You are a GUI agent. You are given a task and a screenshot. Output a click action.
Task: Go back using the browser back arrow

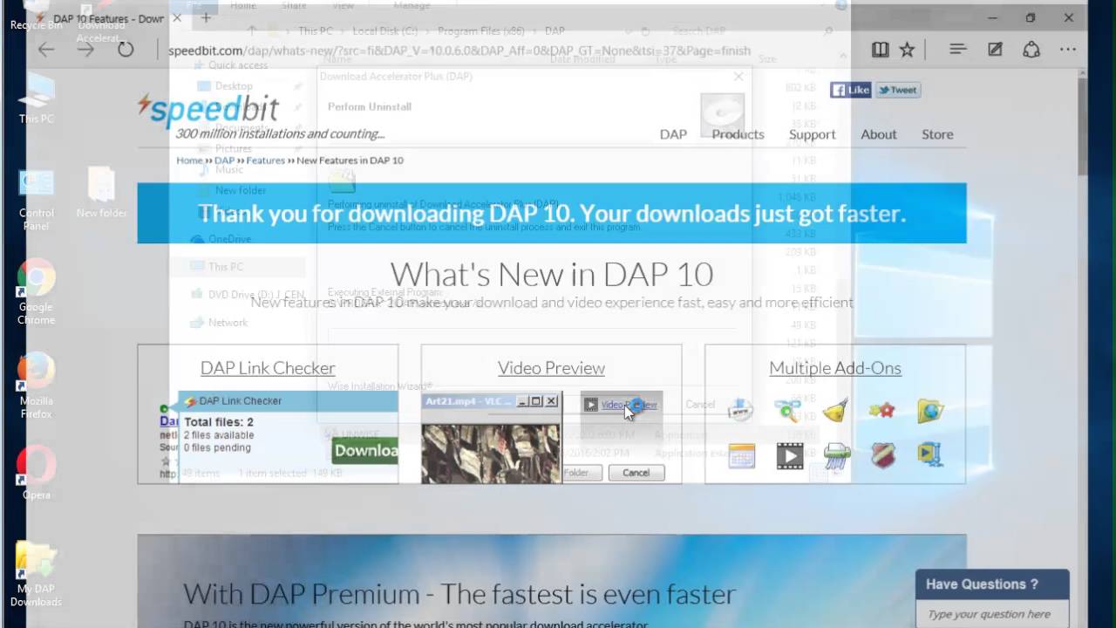pos(46,50)
